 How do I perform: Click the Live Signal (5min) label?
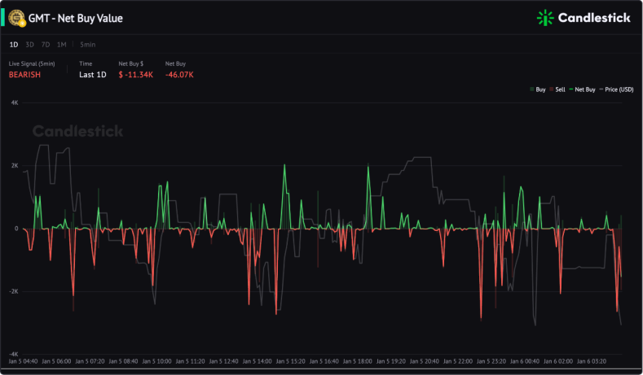(32, 63)
